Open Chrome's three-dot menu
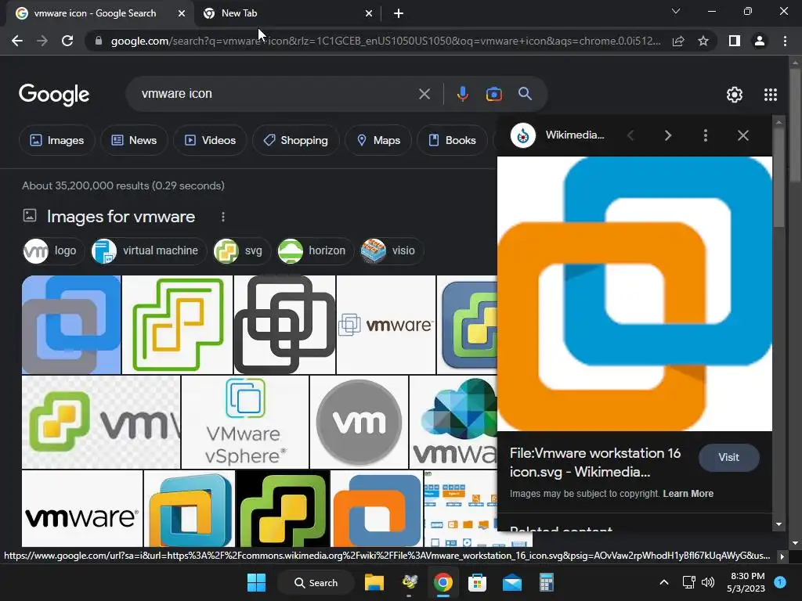Screen dimensions: 802x601 785,41
